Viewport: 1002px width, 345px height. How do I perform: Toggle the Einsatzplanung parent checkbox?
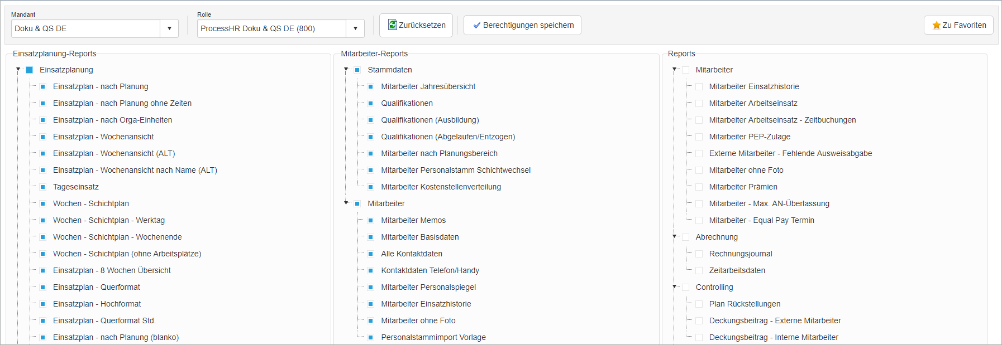point(30,70)
